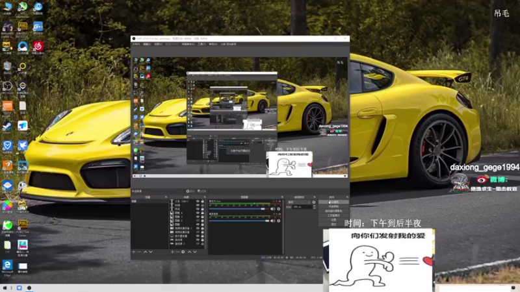The image size is (520, 292).
Task: Toggle visibility of 文本 (GDI+) source
Action: pyautogui.click(x=198, y=201)
